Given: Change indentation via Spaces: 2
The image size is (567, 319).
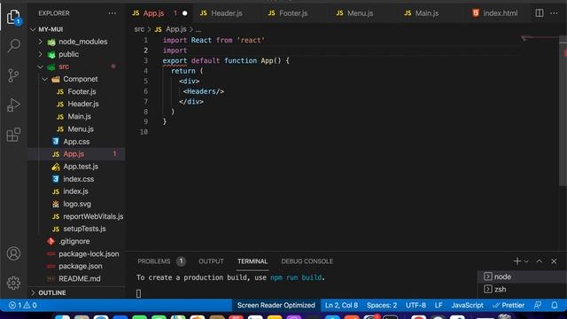Looking at the screenshot, I should point(382,305).
